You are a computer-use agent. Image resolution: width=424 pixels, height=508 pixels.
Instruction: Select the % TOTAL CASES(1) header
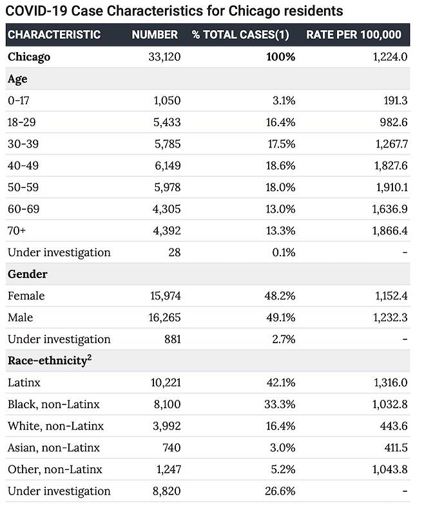tap(240, 34)
